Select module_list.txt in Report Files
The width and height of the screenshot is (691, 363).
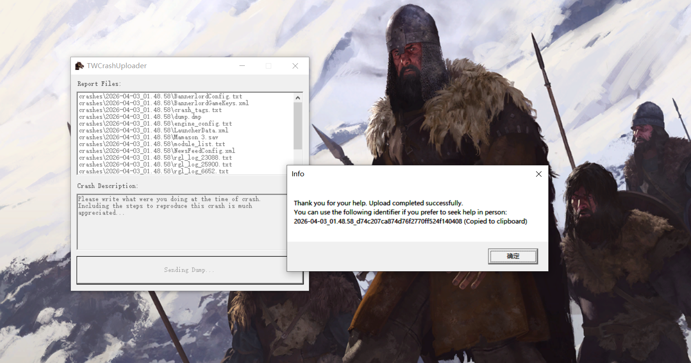coord(152,144)
